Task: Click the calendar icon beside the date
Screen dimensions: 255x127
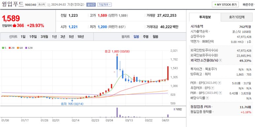Action: point(49,5)
